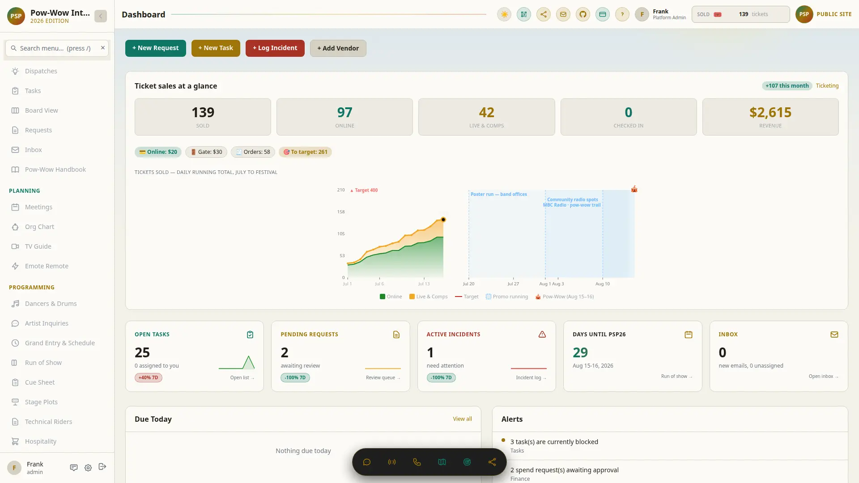The height and width of the screenshot is (483, 859).
Task: Open Dispatches in the sidebar
Action: 57,71
